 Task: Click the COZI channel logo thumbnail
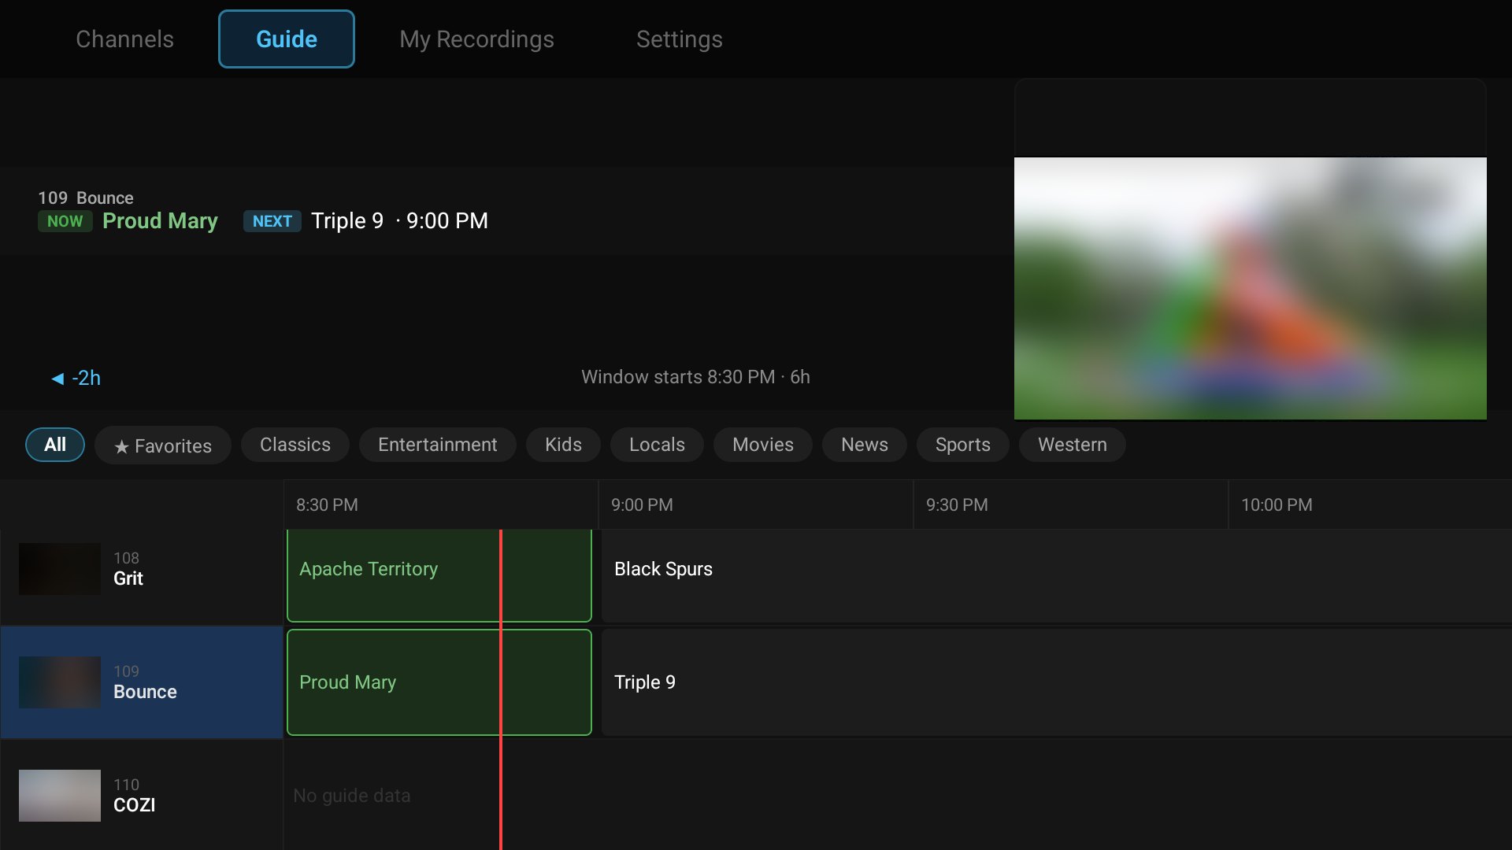(60, 796)
